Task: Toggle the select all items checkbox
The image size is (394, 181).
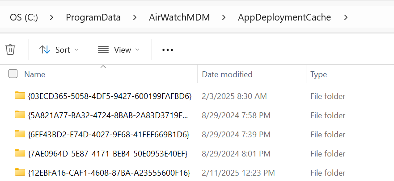Action: coord(13,74)
